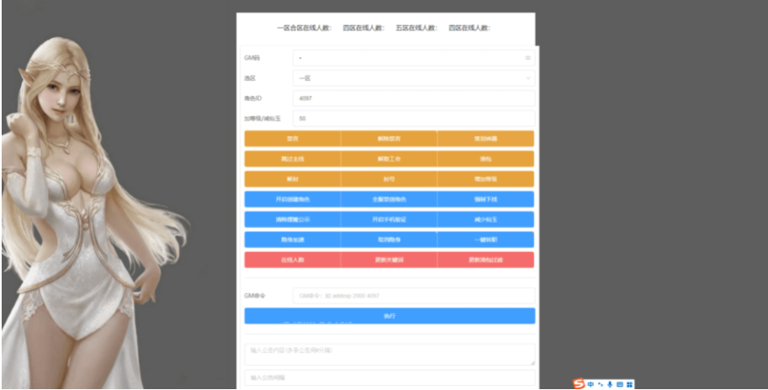Click the announcement content text area
Image resolution: width=768 pixels, height=390 pixels.
tap(389, 354)
